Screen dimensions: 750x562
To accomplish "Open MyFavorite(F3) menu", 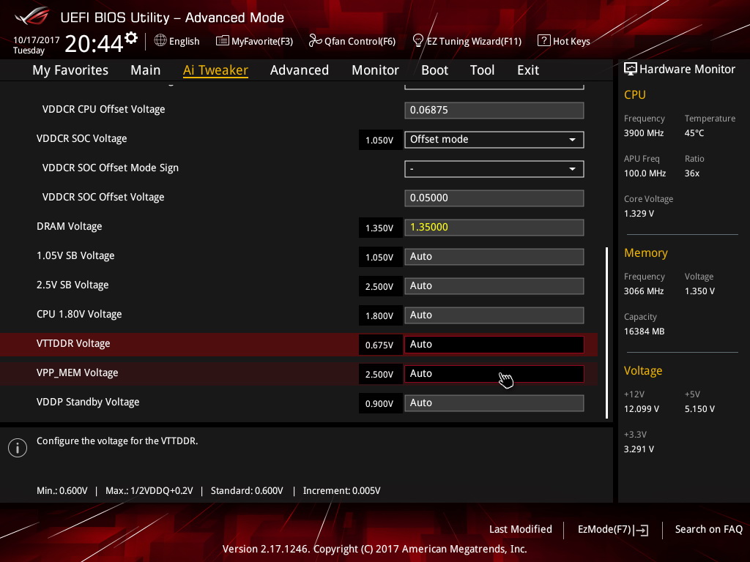I will click(254, 41).
